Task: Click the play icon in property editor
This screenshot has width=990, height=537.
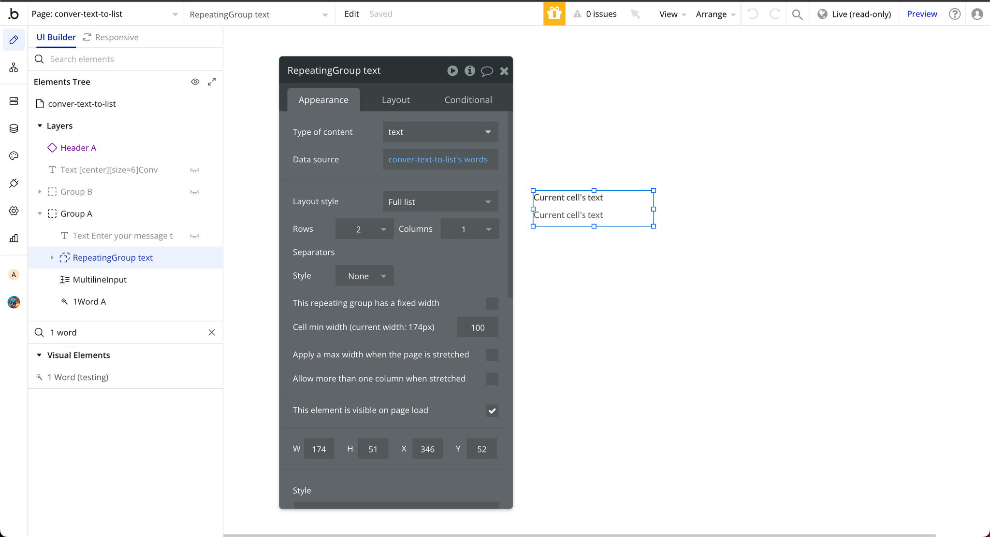Action: click(452, 71)
